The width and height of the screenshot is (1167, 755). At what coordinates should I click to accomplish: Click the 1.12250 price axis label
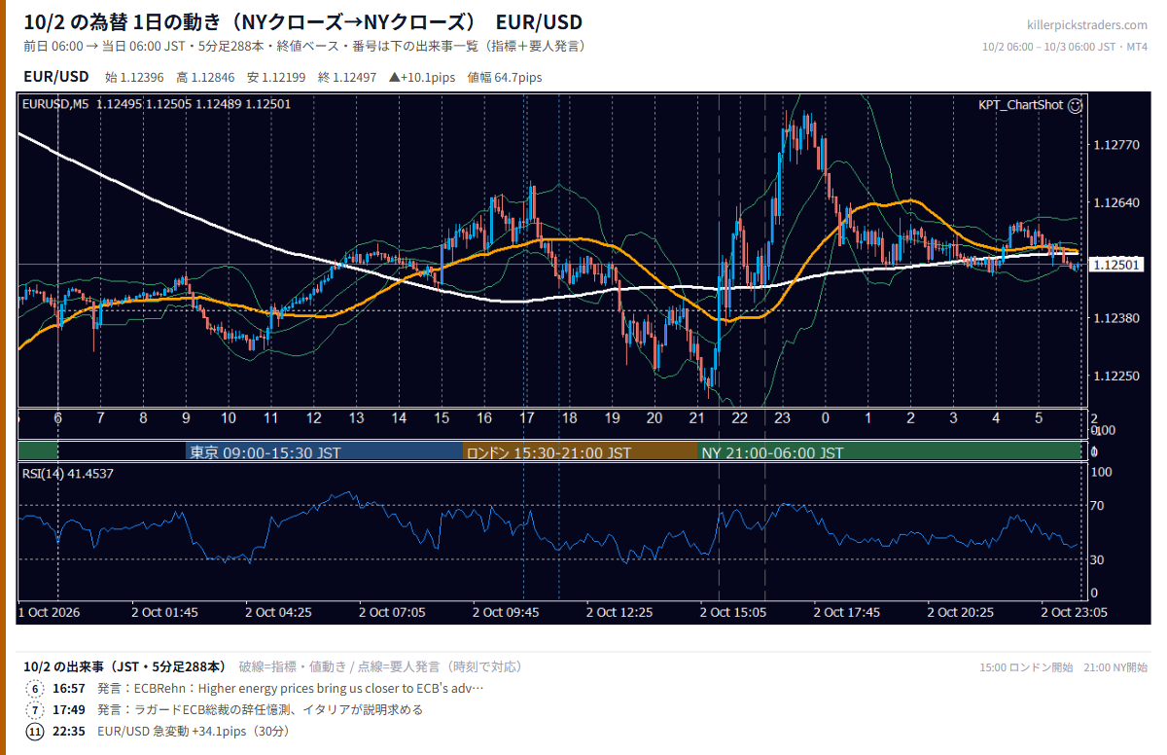[x=1115, y=376]
